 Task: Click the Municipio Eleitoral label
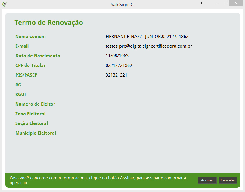point(36,133)
